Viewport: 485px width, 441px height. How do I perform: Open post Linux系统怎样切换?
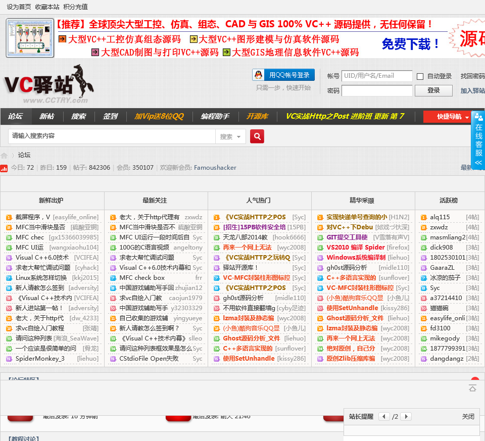(41, 278)
